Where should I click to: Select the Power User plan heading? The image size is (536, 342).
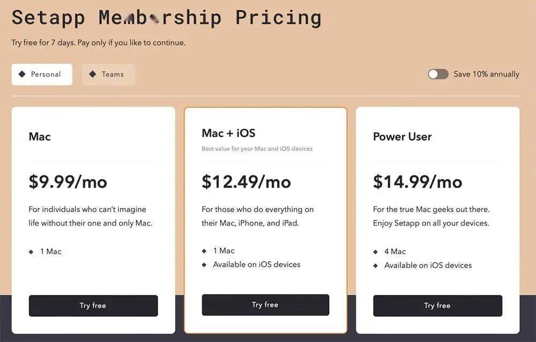coord(402,137)
